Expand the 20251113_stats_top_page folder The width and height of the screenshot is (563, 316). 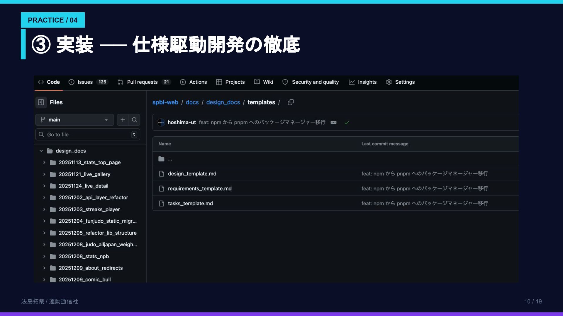point(44,162)
